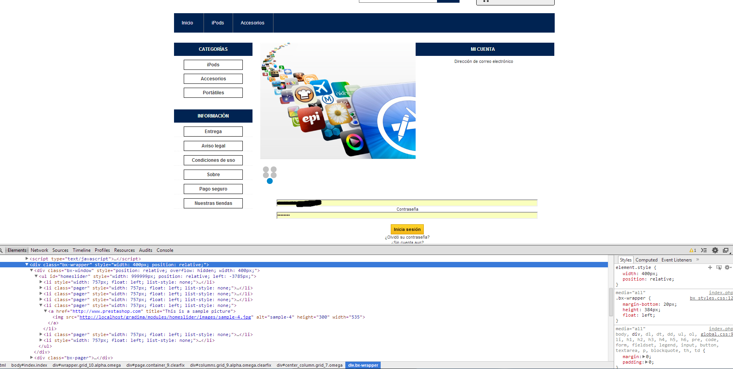Screen dimensions: 733x369
Task: Click the position: relative declaration in element.style
Action: pyautogui.click(x=648, y=279)
